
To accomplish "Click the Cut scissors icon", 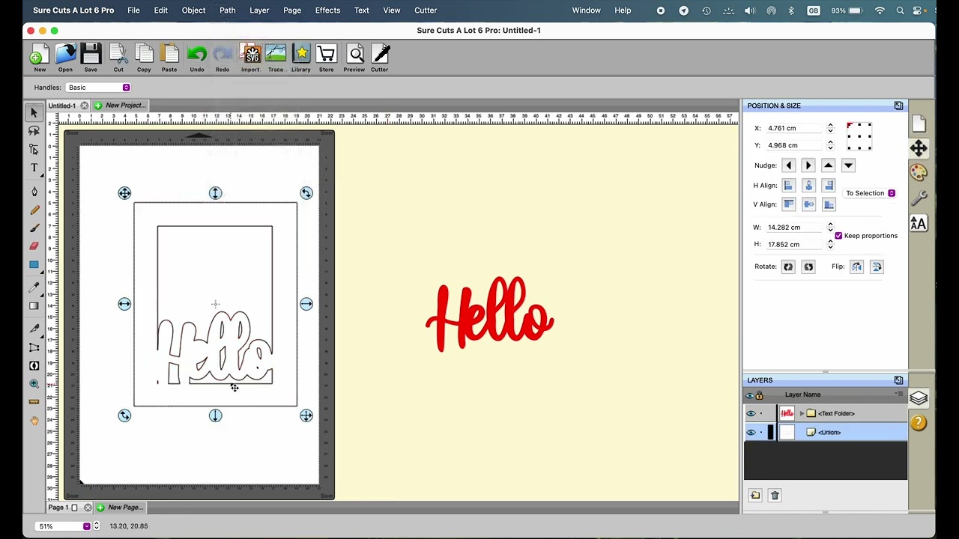I will click(118, 58).
